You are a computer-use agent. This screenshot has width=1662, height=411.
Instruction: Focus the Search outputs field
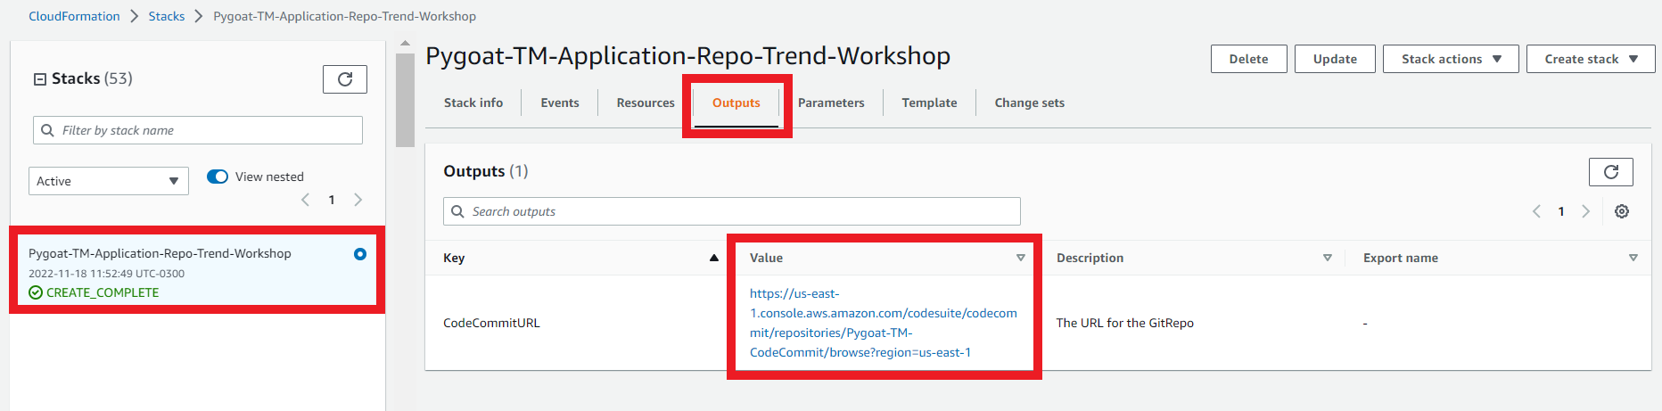[x=731, y=211]
